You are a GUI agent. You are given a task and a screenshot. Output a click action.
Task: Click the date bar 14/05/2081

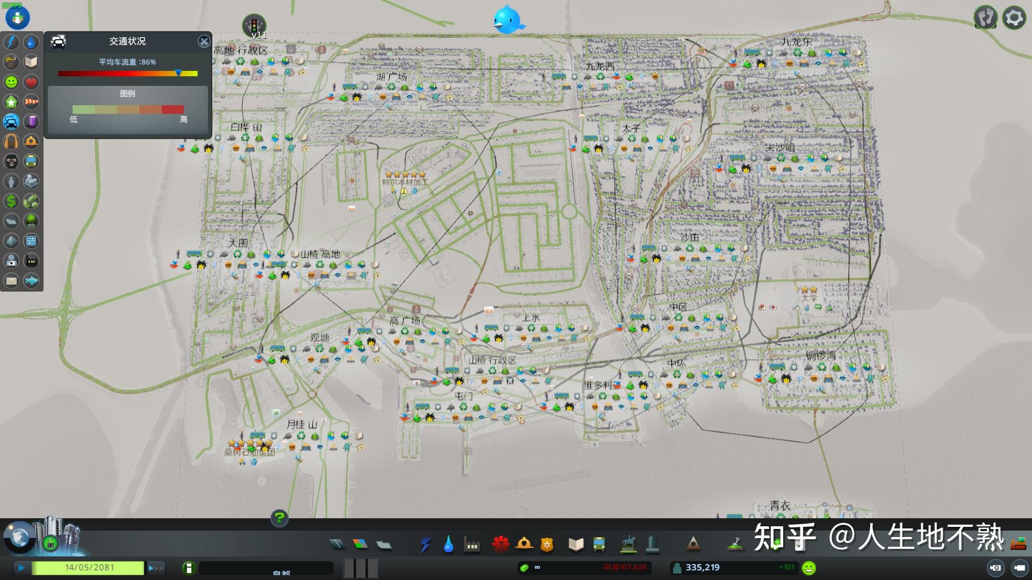point(88,567)
